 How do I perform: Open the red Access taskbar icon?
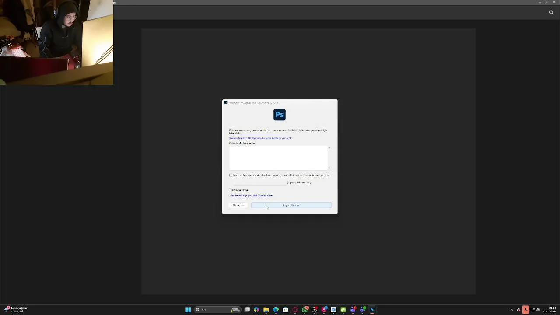[324, 310]
